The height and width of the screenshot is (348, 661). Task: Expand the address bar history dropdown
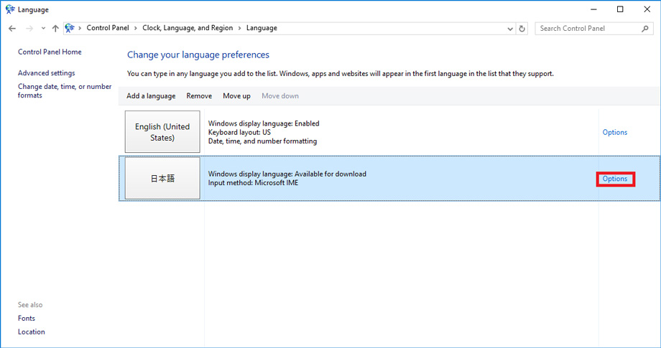coord(509,29)
